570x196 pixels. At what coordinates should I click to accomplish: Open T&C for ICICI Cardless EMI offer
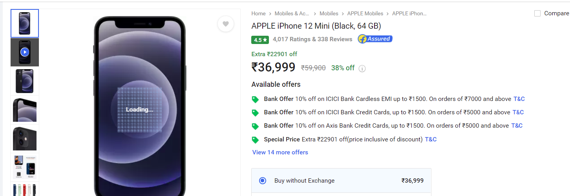point(519,99)
